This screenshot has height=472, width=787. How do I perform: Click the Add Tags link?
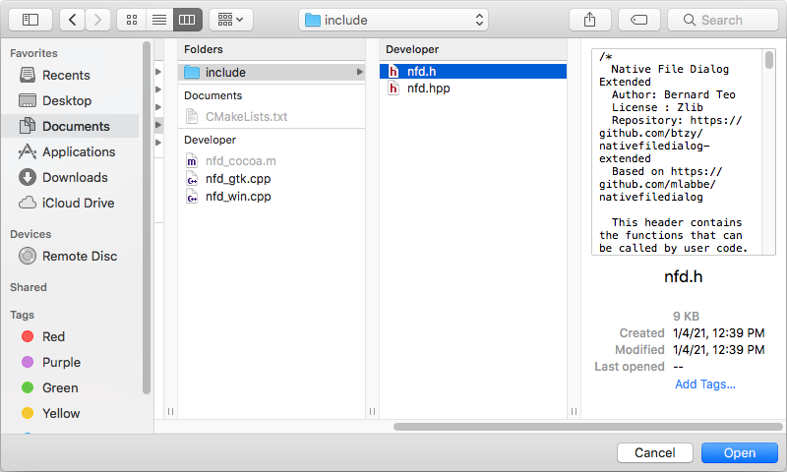point(704,383)
